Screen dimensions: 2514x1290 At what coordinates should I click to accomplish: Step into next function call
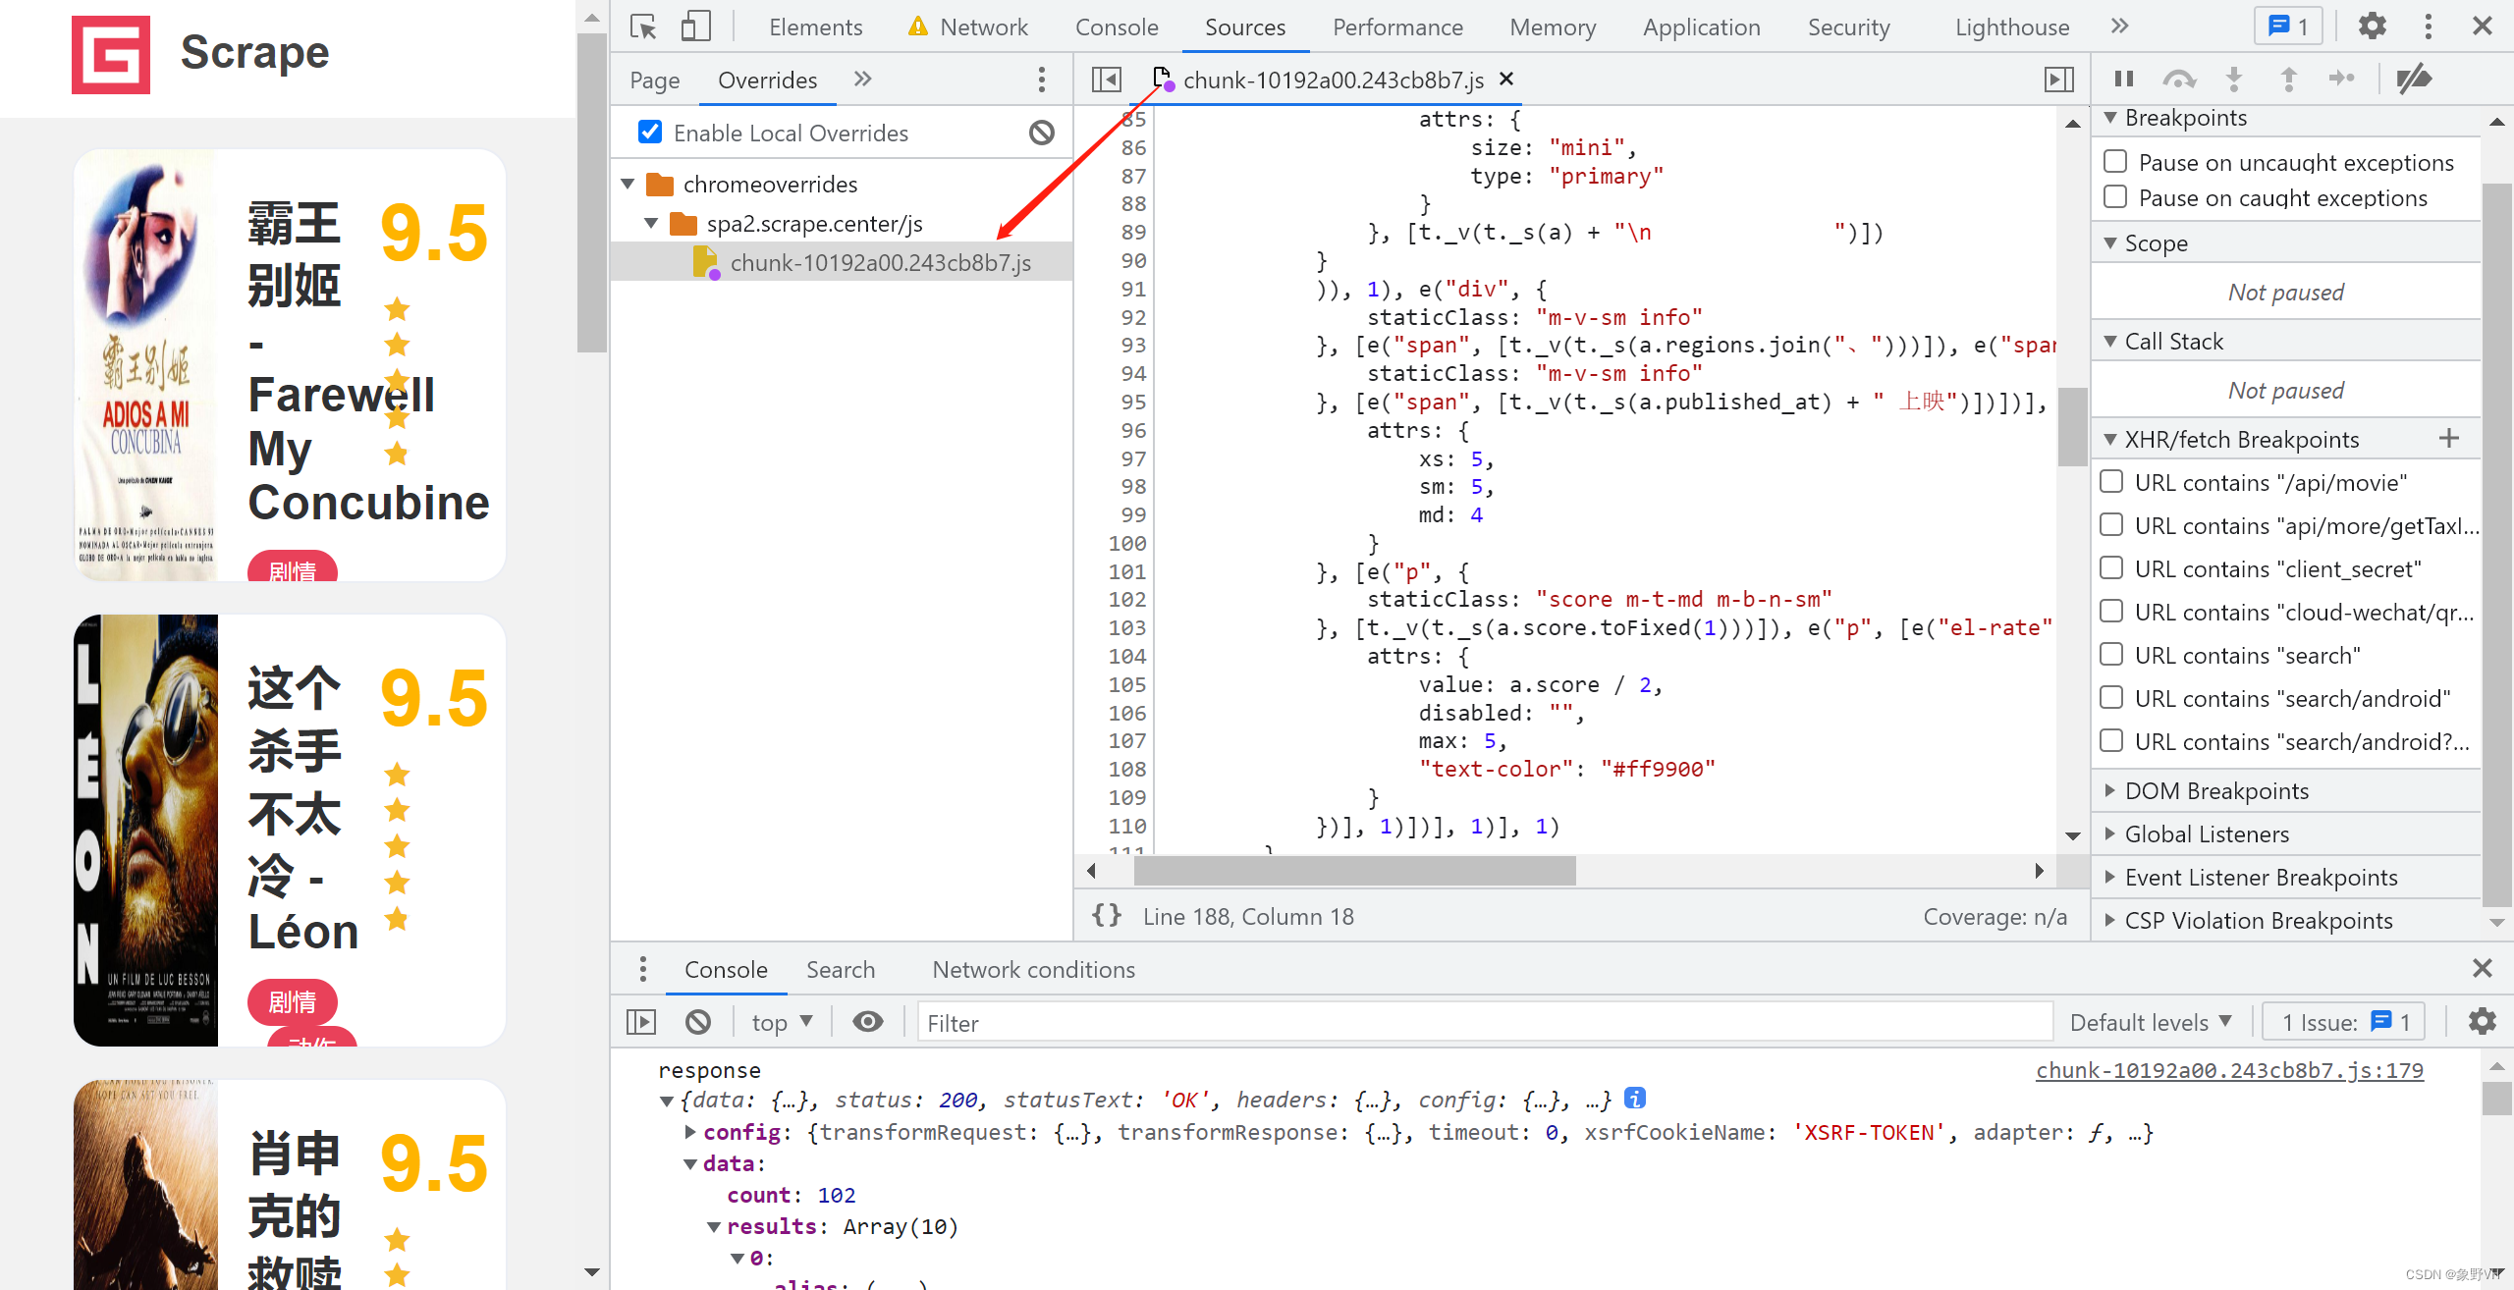[2234, 79]
